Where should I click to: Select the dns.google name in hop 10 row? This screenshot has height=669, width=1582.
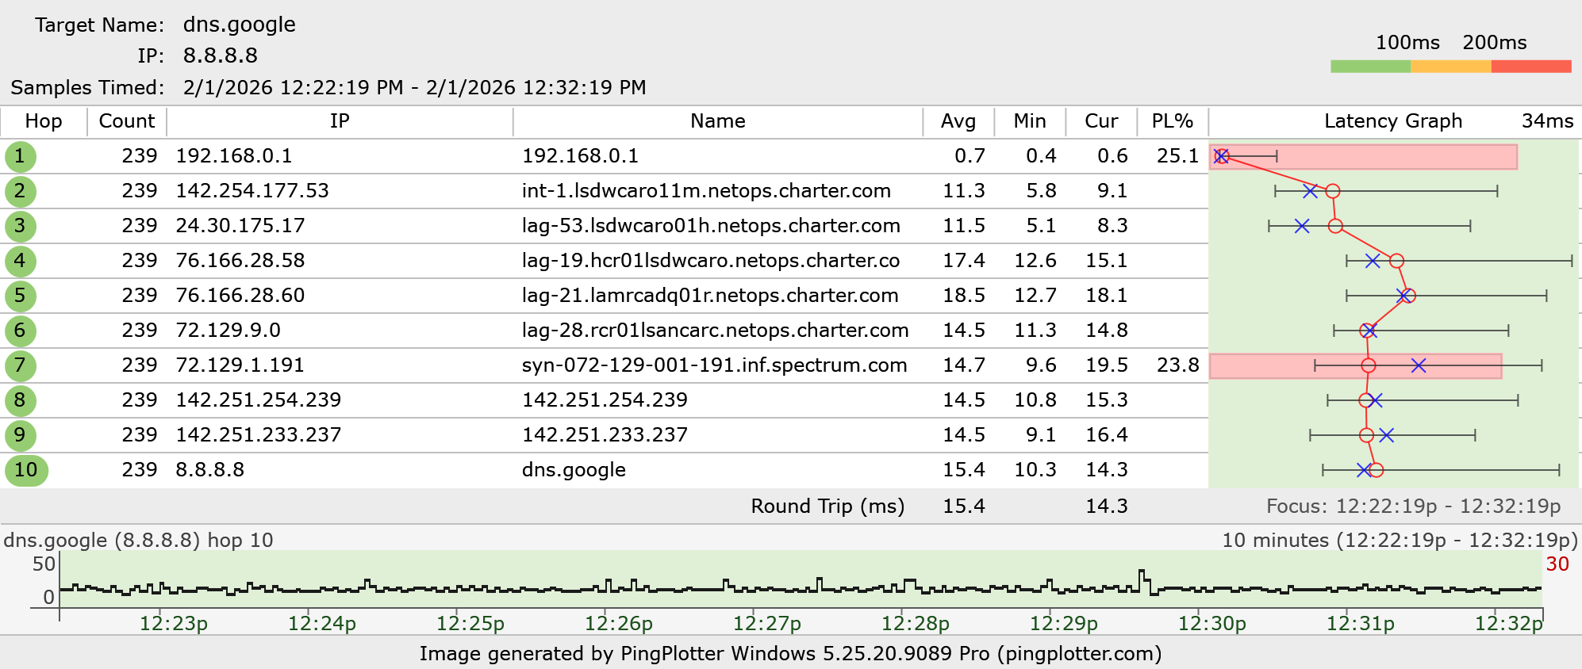point(574,470)
